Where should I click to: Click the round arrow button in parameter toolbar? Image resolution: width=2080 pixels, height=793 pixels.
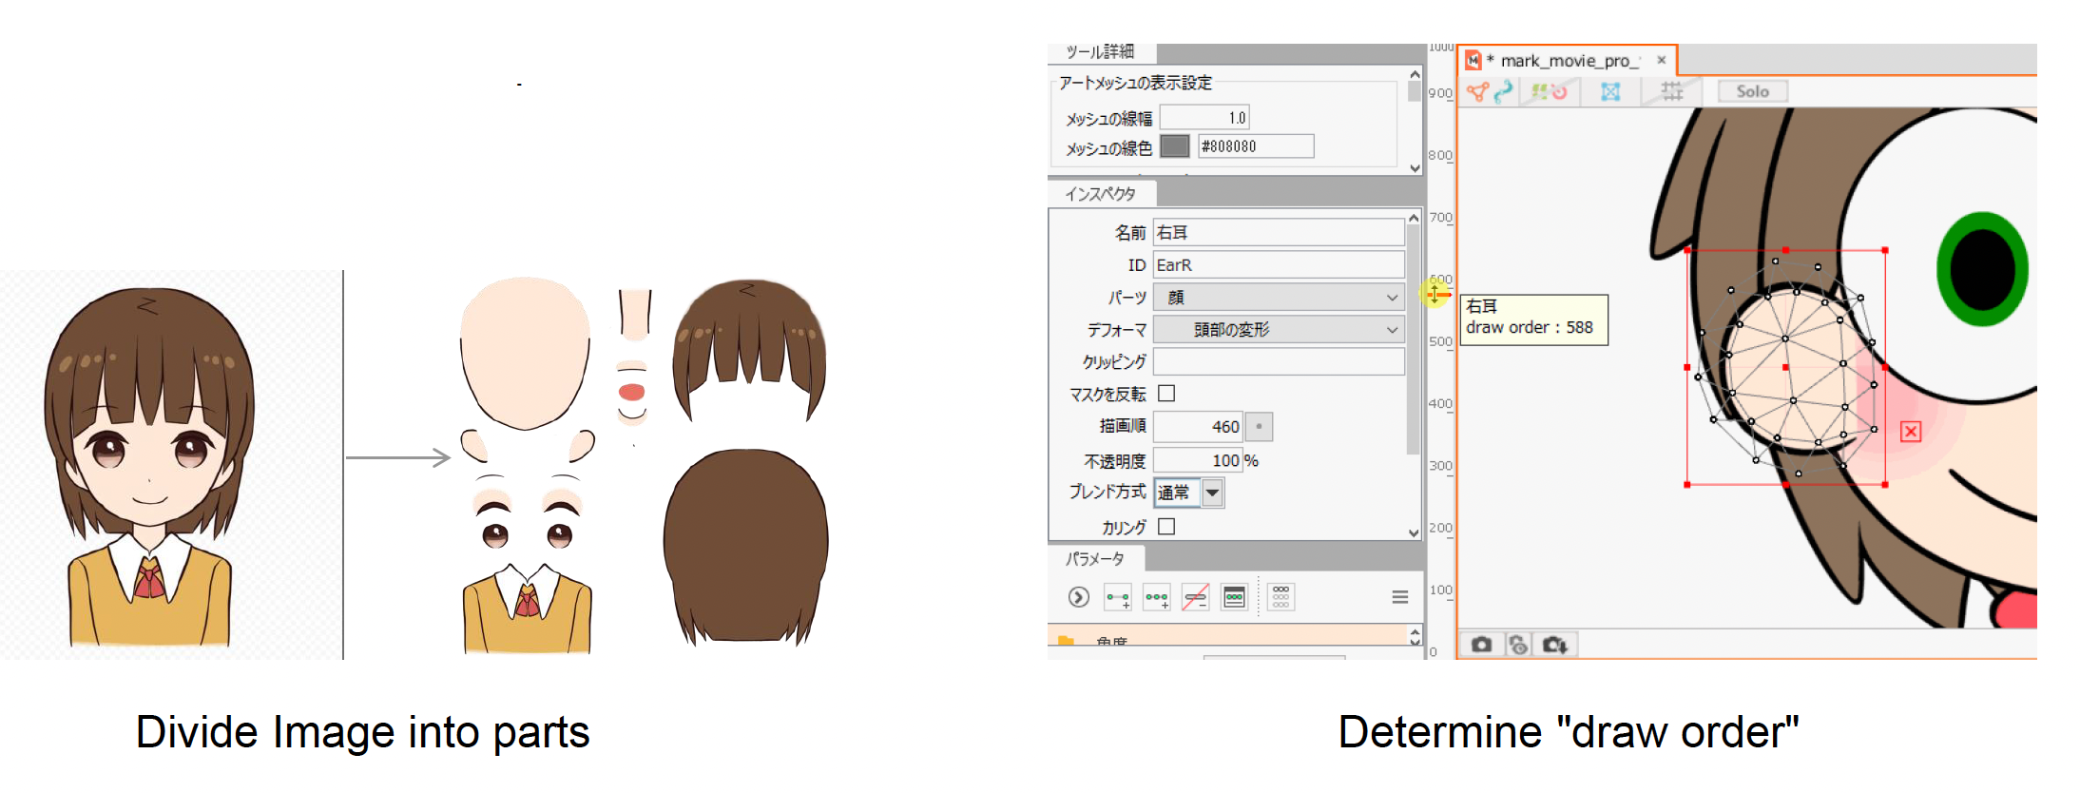pyautogui.click(x=1078, y=597)
